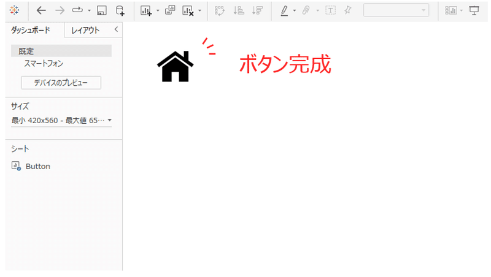Select the スマートフォン device layout

click(x=44, y=64)
